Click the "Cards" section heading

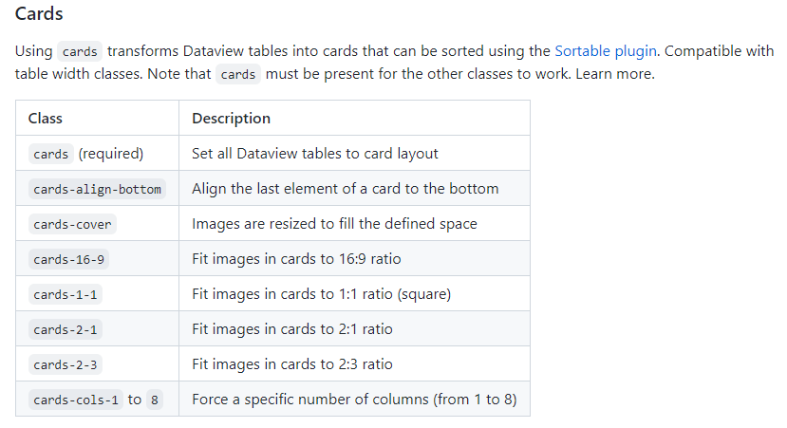pos(40,15)
